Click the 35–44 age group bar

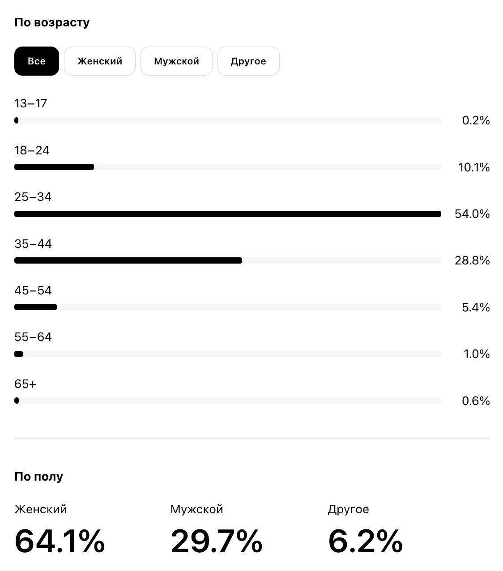tap(227, 260)
